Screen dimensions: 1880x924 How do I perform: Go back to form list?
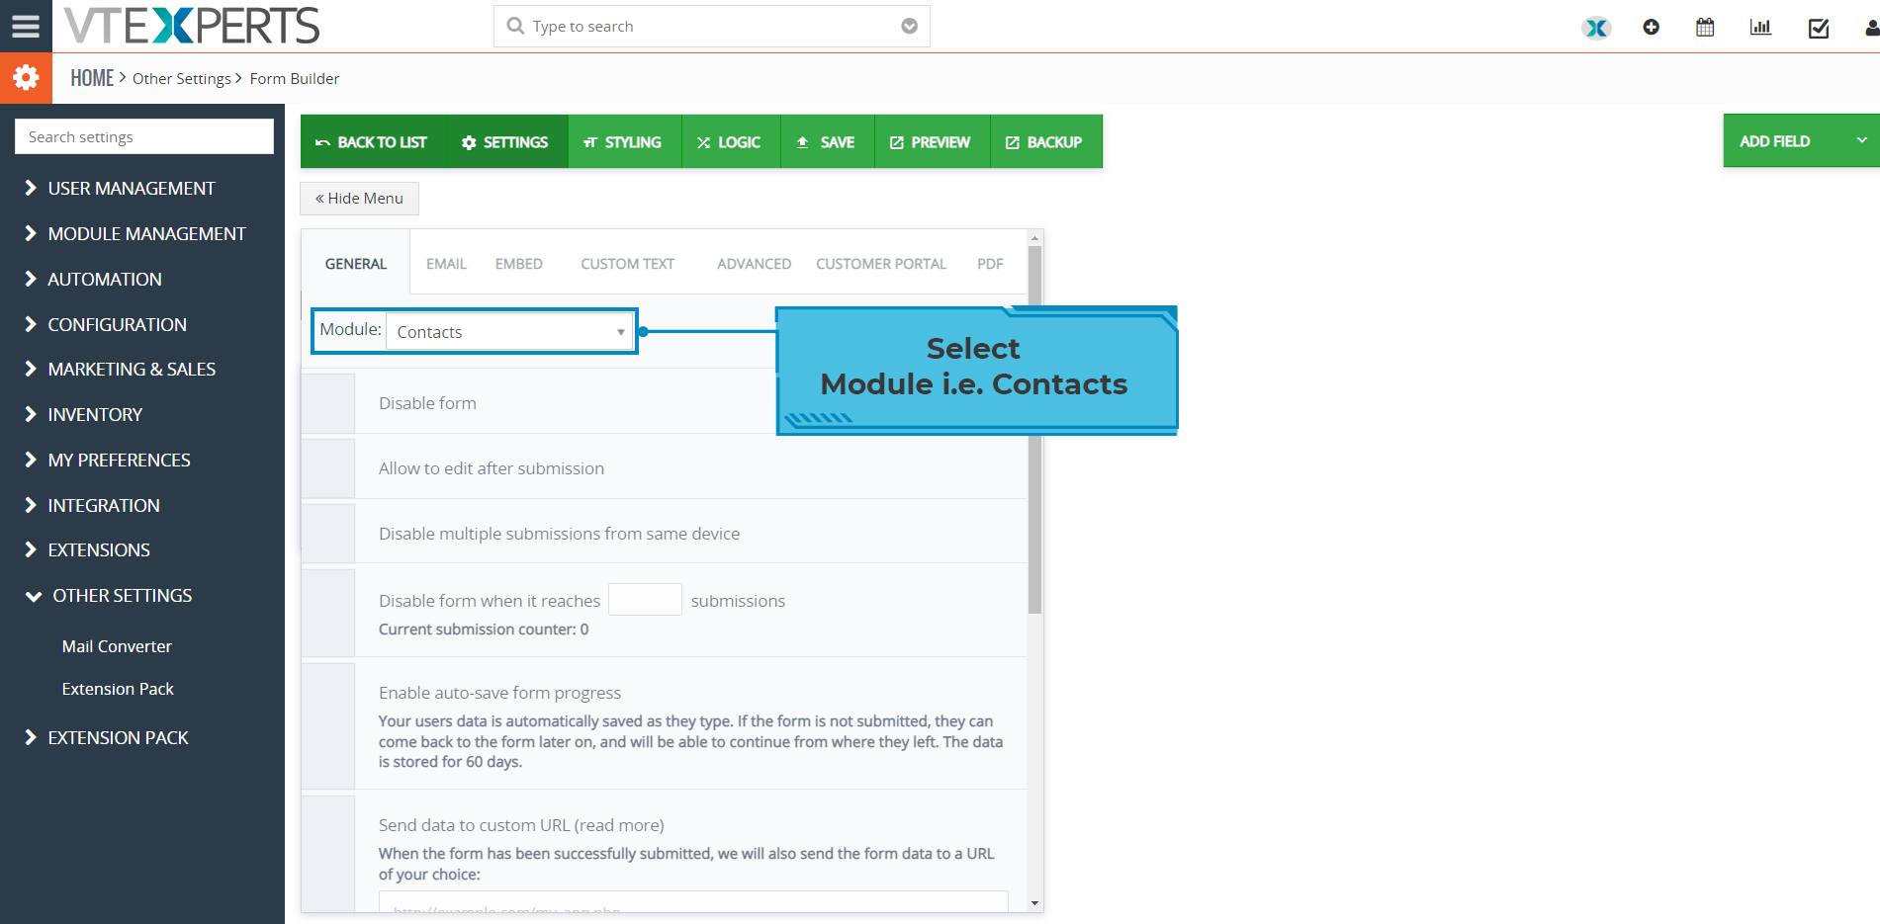point(373,141)
